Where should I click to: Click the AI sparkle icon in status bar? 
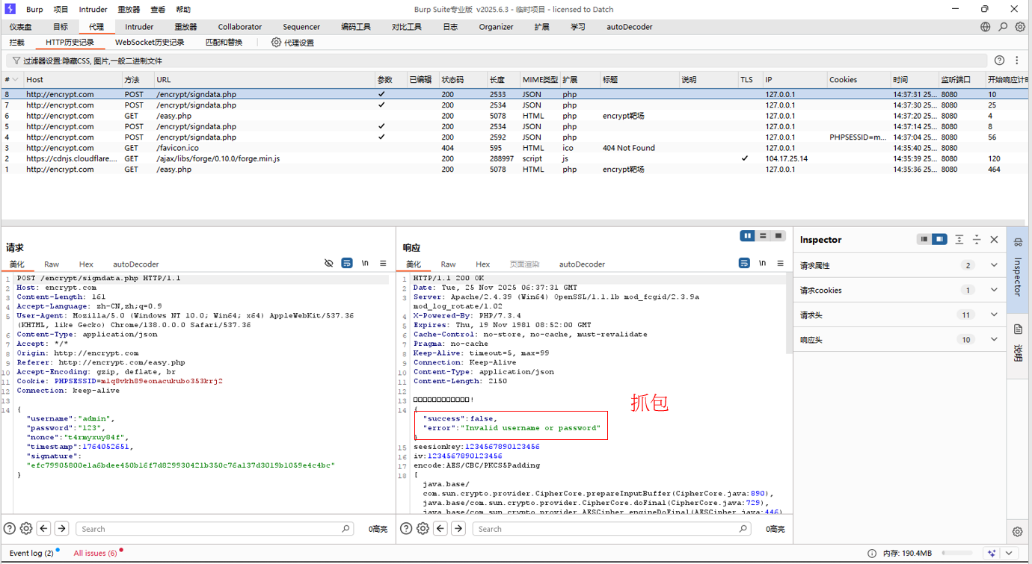pyautogui.click(x=992, y=554)
